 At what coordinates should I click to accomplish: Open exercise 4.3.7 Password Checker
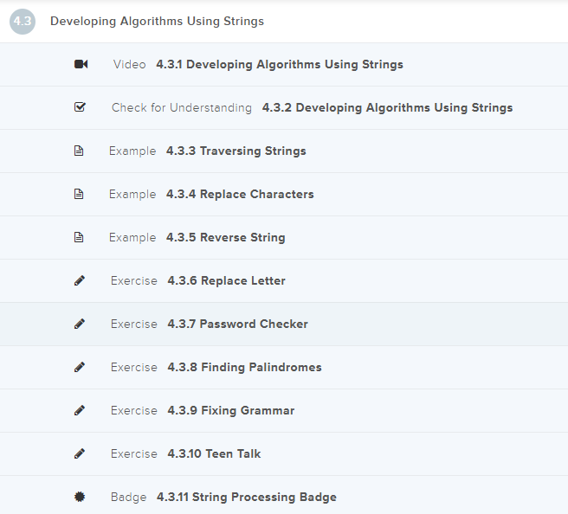coord(237,324)
